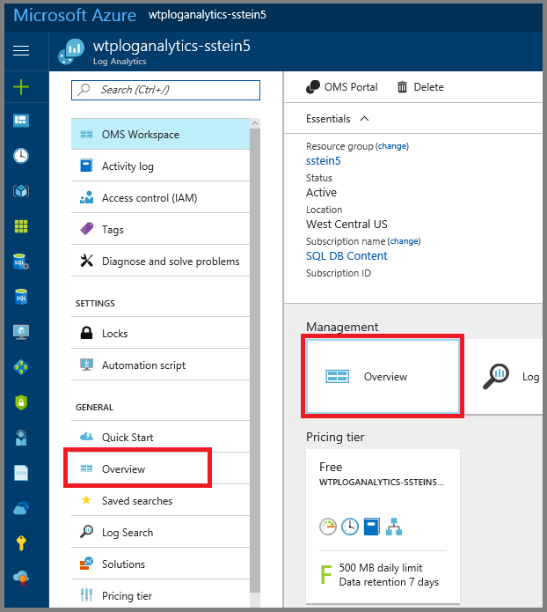Select OMS Workspace menu item
Viewport: 547px width, 612px height.
160,134
